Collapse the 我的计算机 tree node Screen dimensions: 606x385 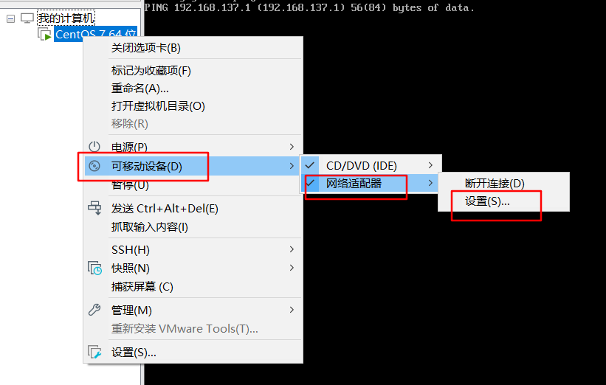tap(11, 18)
